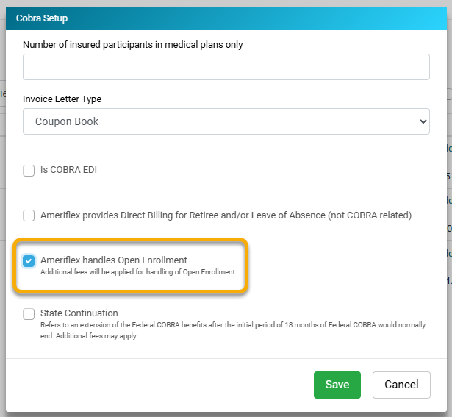Click the Number of insured participants label
The width and height of the screenshot is (452, 417).
tap(132, 45)
